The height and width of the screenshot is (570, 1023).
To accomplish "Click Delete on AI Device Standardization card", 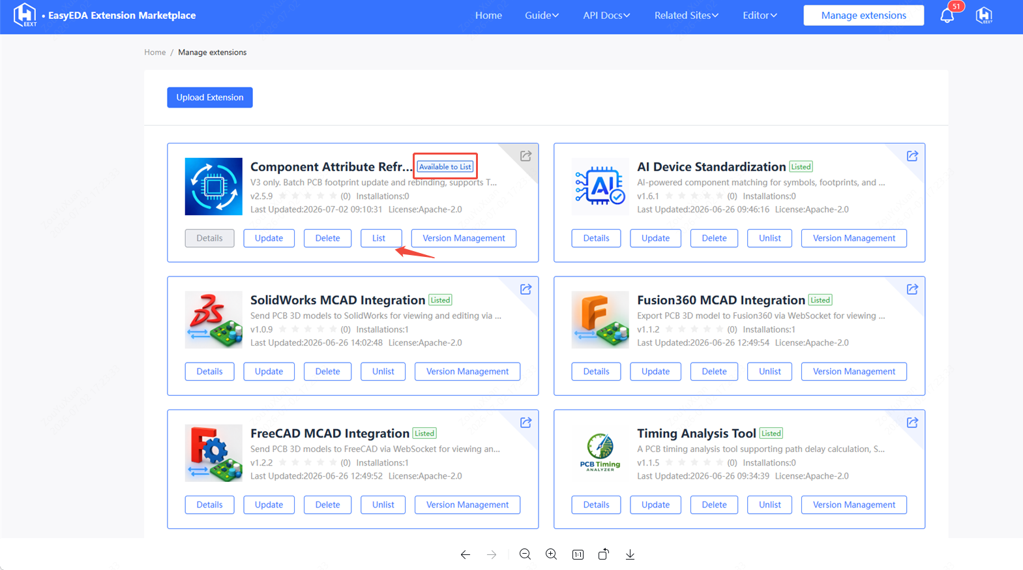I will (714, 238).
